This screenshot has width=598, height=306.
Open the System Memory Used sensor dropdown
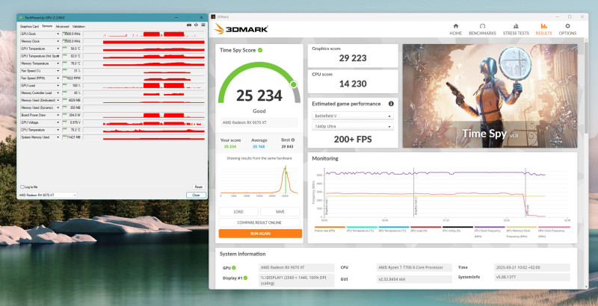click(x=58, y=137)
